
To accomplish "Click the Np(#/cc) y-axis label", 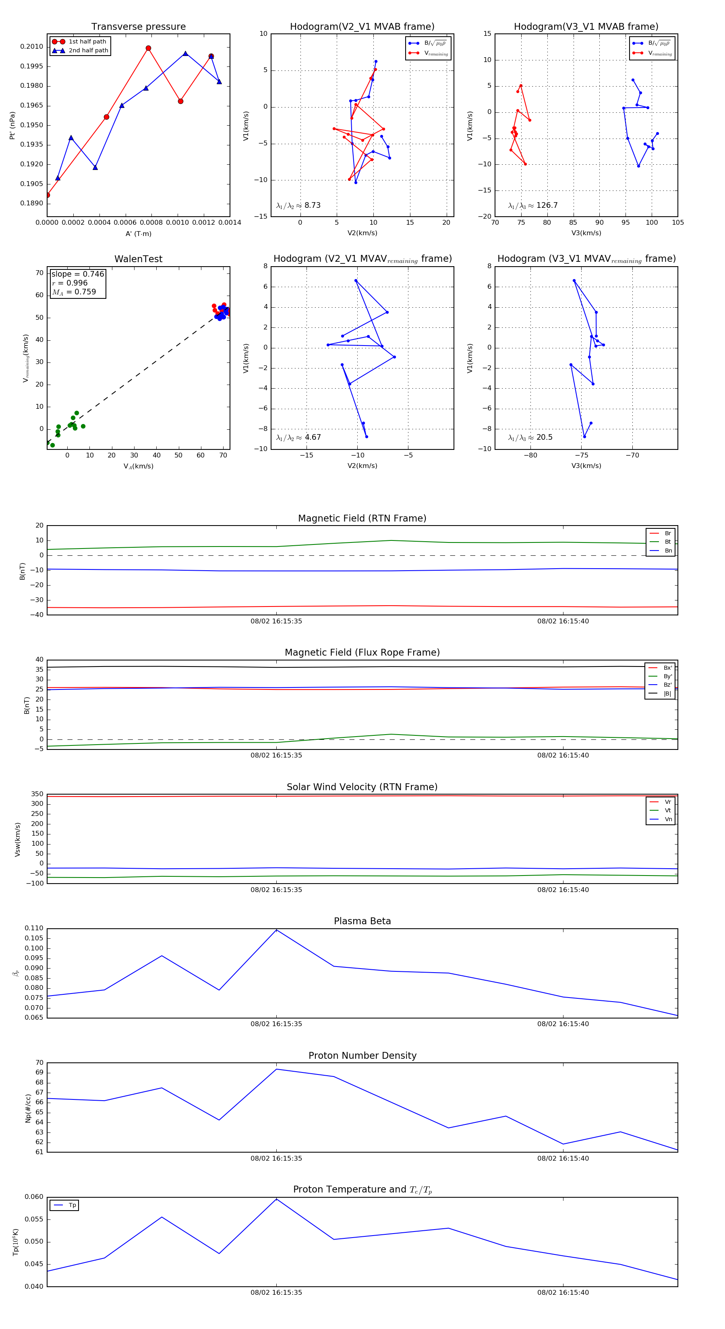I will pos(28,1107).
